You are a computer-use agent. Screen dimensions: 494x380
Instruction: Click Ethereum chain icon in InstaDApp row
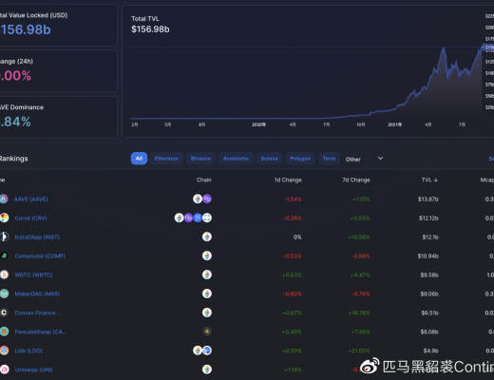[x=207, y=237]
